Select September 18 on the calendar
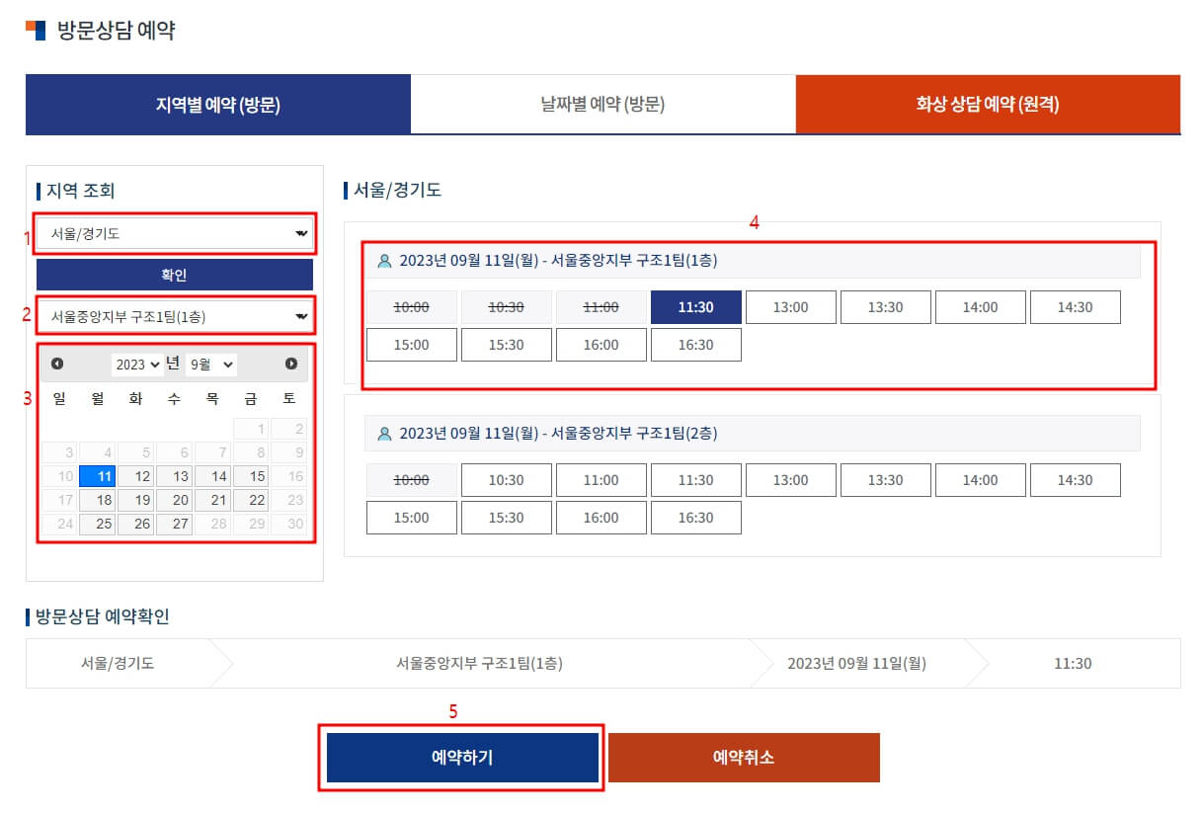This screenshot has height=815, width=1203. tap(98, 500)
